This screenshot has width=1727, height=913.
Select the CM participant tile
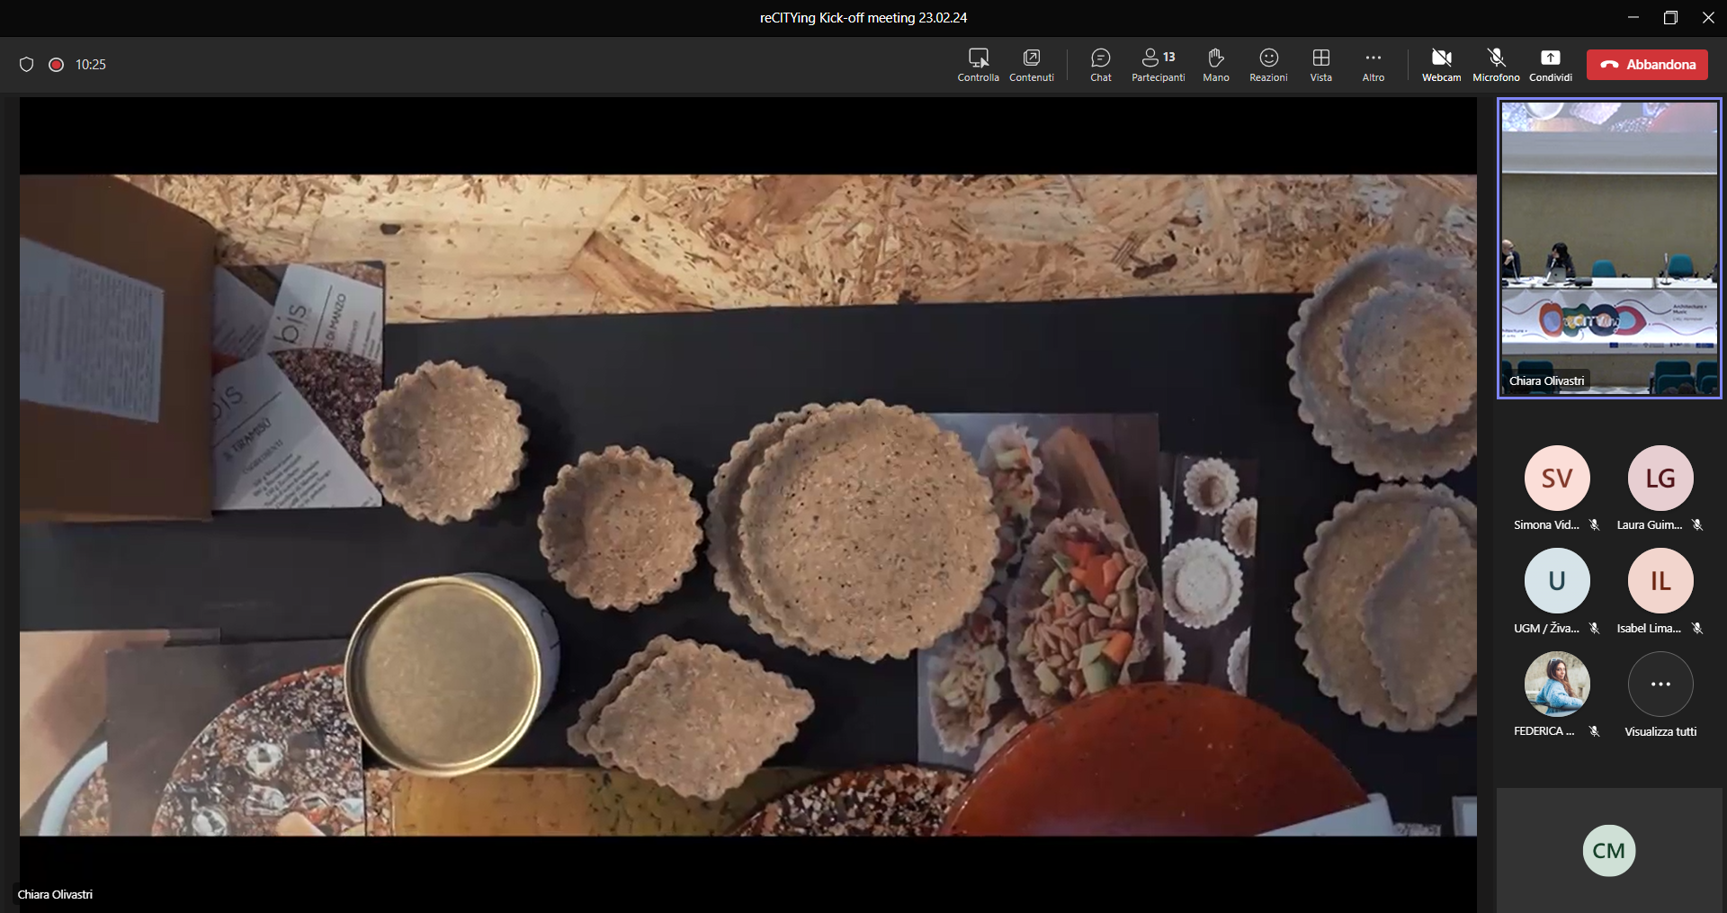click(1608, 851)
